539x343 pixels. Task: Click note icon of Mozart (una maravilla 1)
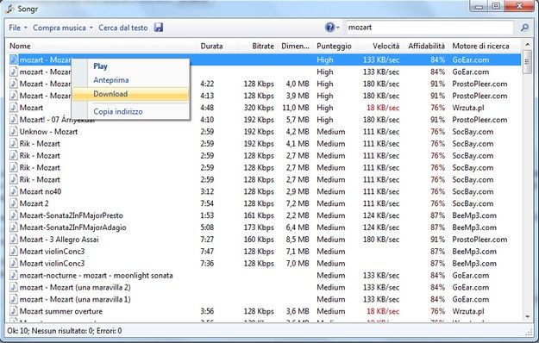tap(14, 299)
